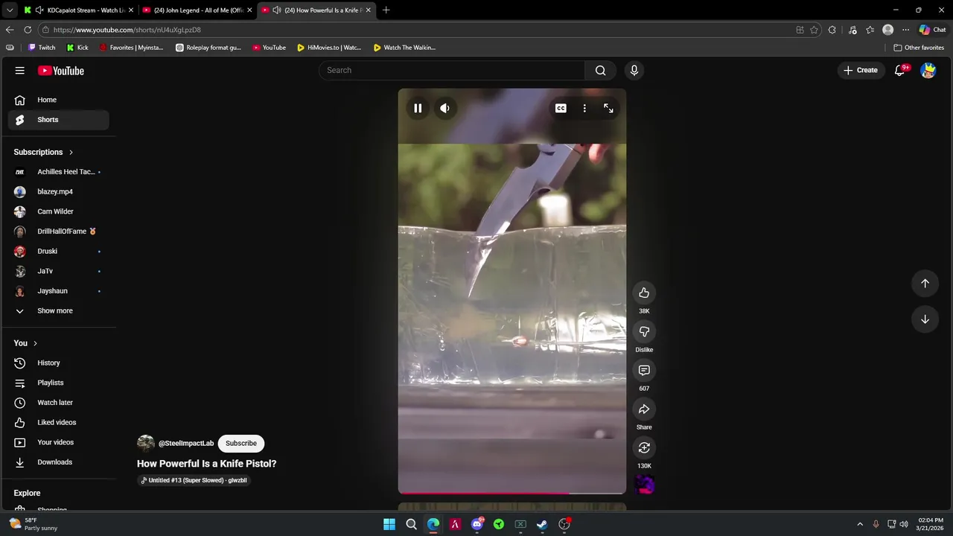Open the tab search dropdown

[x=10, y=10]
